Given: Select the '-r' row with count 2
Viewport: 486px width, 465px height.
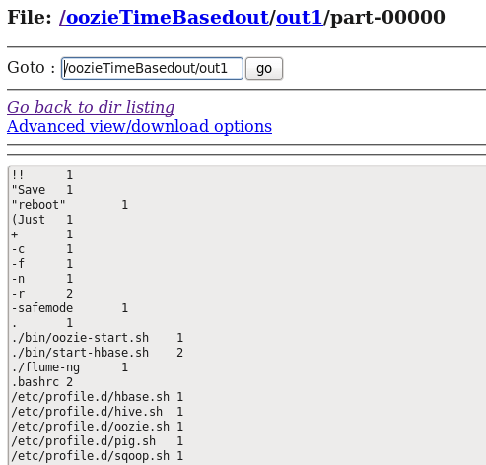Looking at the screenshot, I should [x=42, y=294].
